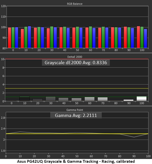Click the Gamma Point chart title
152x164 pixels.
75,110
